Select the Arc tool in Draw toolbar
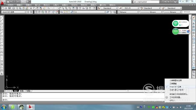Screen dimensions: 196x110 (2, 33)
